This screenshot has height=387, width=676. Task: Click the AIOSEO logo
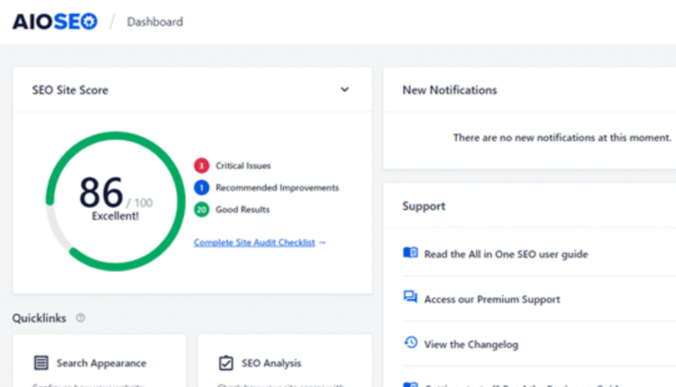point(55,22)
